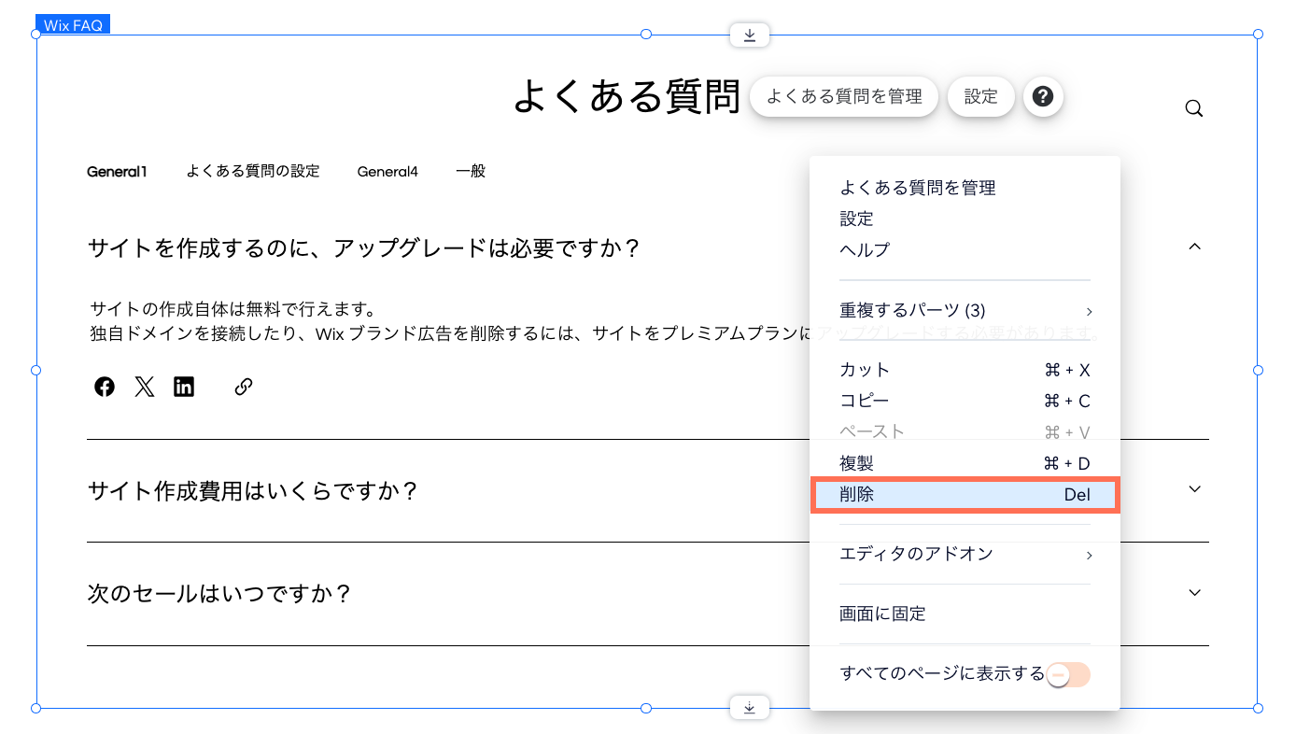
Task: Collapse the first FAQ answer chevron
Action: [1195, 247]
